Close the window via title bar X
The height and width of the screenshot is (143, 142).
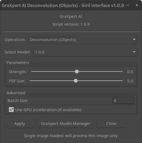click(x=137, y=5)
